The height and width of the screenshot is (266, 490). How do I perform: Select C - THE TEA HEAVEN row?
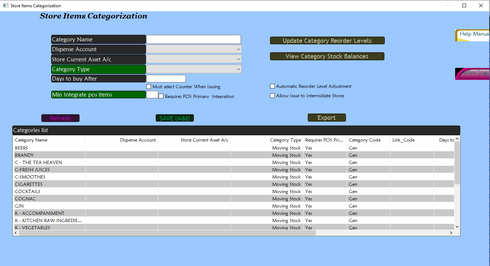point(233,163)
